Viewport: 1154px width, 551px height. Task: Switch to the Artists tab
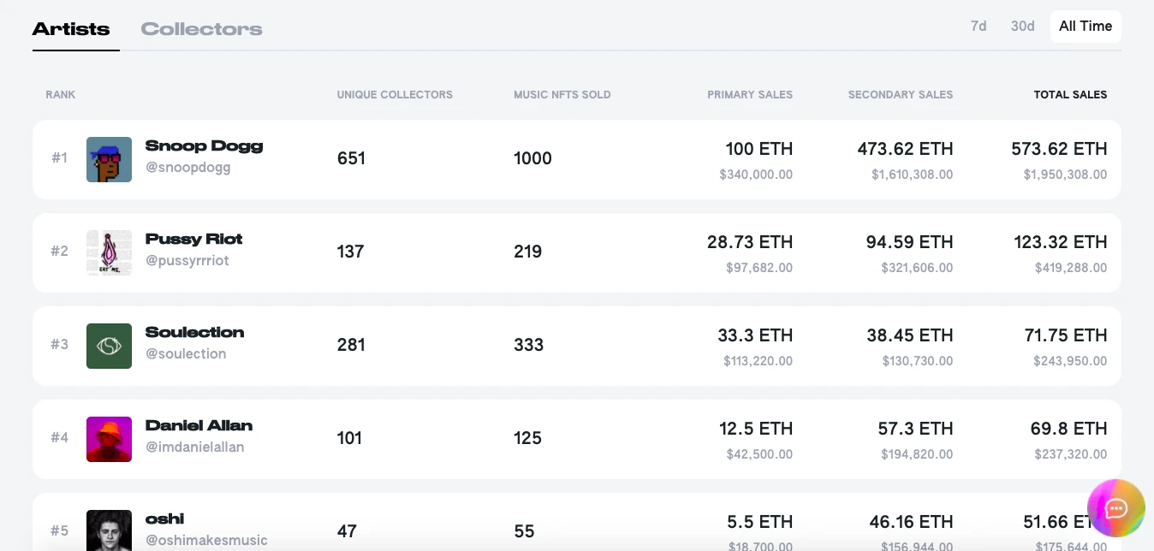click(71, 29)
